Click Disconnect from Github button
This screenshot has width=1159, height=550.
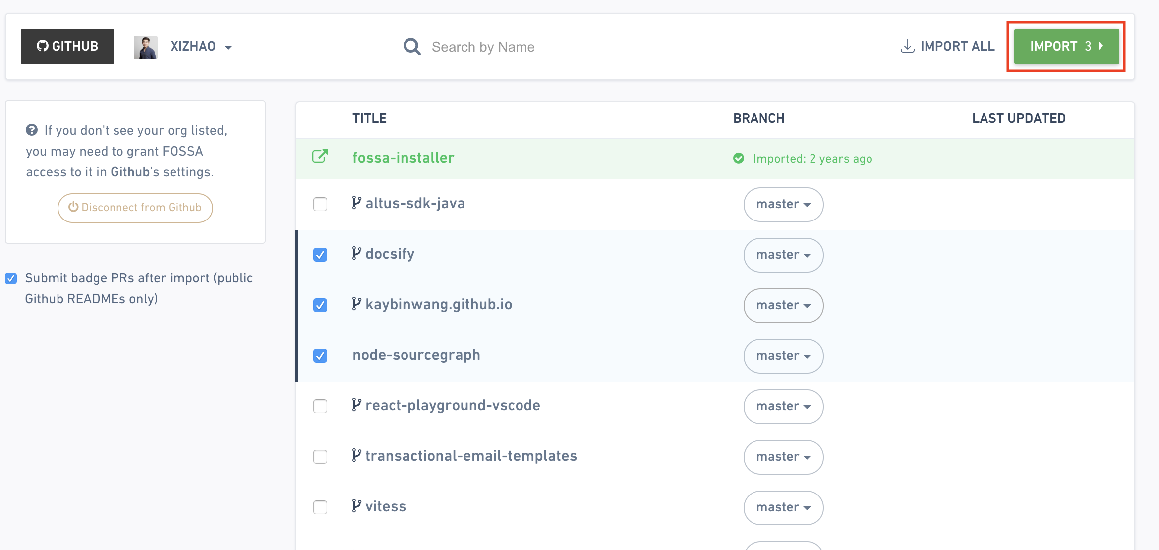click(x=135, y=208)
